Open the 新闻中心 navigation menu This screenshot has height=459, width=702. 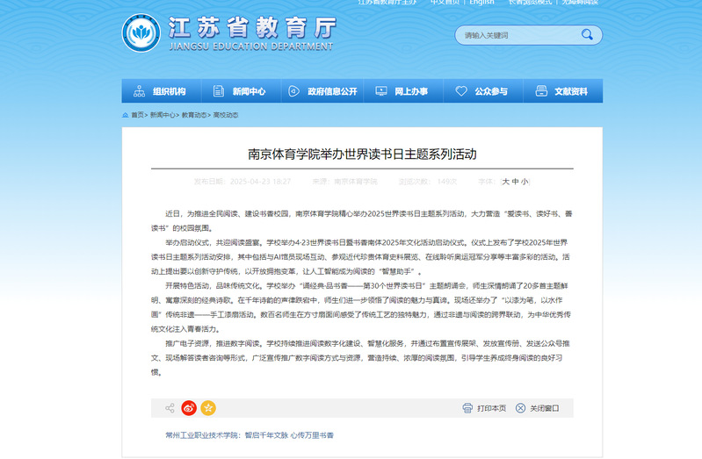(240, 91)
